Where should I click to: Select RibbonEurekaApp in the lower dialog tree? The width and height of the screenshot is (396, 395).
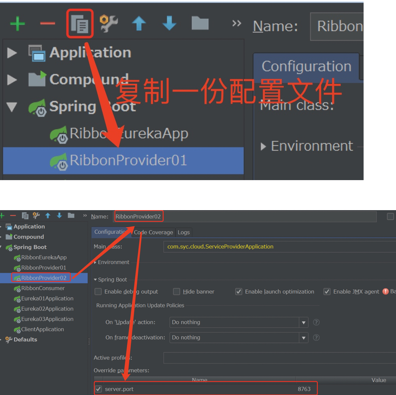[44, 258]
